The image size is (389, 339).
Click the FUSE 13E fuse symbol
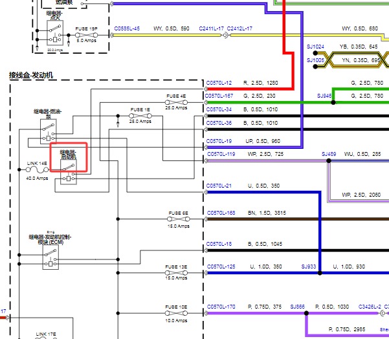tap(176, 273)
